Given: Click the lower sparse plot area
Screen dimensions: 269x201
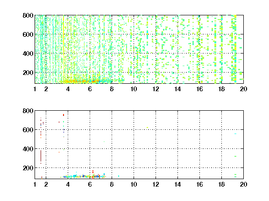Looking at the screenshot, I should pos(139,145).
